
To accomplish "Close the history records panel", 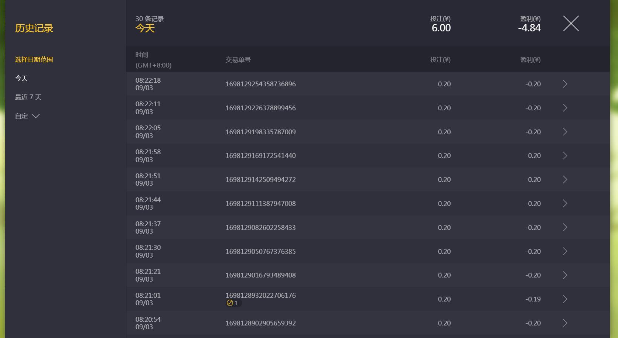I will pos(571,24).
